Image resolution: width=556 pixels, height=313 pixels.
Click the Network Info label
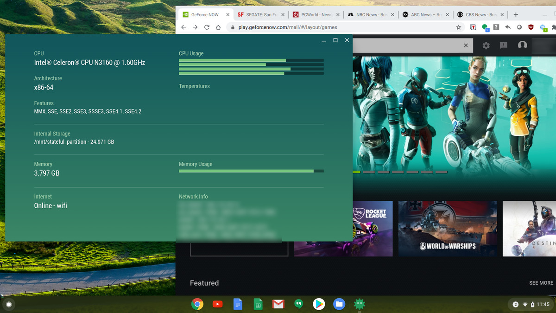coord(193,197)
